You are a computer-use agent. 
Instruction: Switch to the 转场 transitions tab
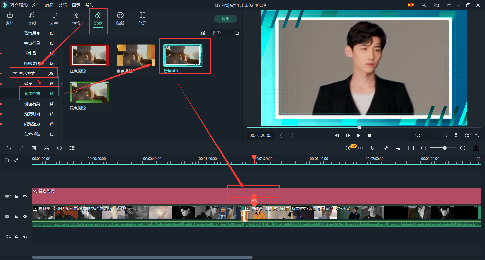(76, 19)
